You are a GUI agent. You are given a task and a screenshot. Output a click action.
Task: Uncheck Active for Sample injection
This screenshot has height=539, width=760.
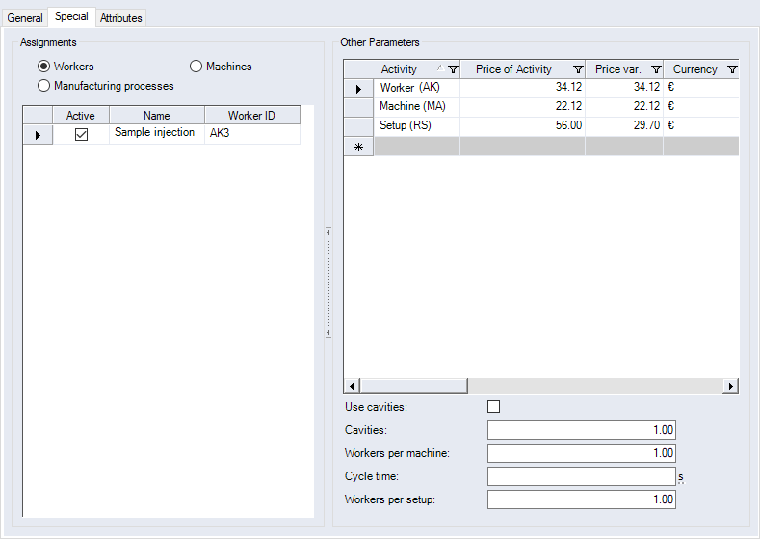81,135
